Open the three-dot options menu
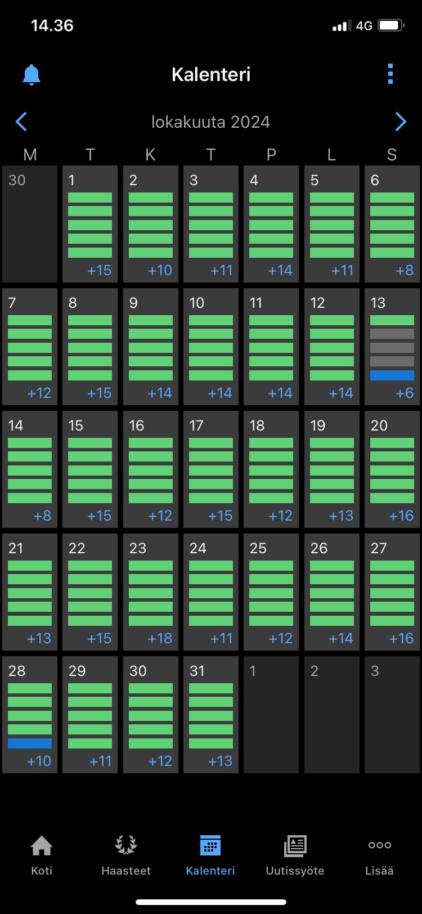 point(390,74)
